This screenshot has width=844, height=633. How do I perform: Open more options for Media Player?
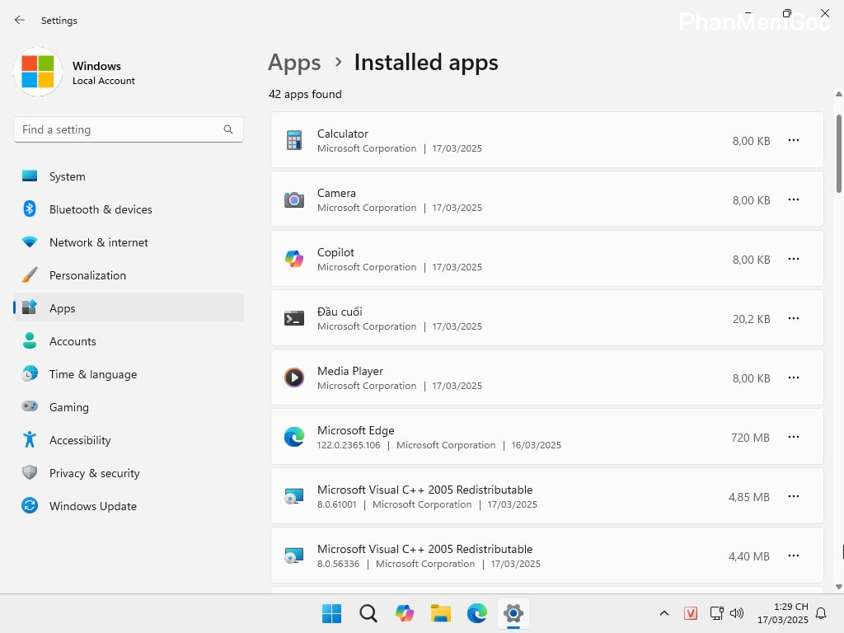794,378
